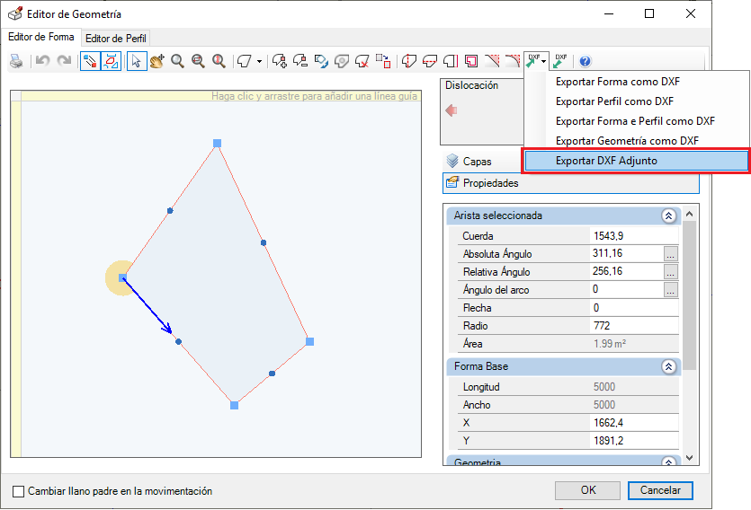Click the draw polygon shape tool
Screen dimensions: 751x510
coord(245,61)
